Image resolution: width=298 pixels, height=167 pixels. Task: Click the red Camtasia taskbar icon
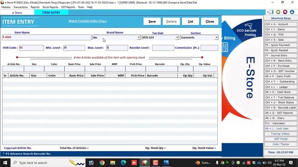(156, 163)
